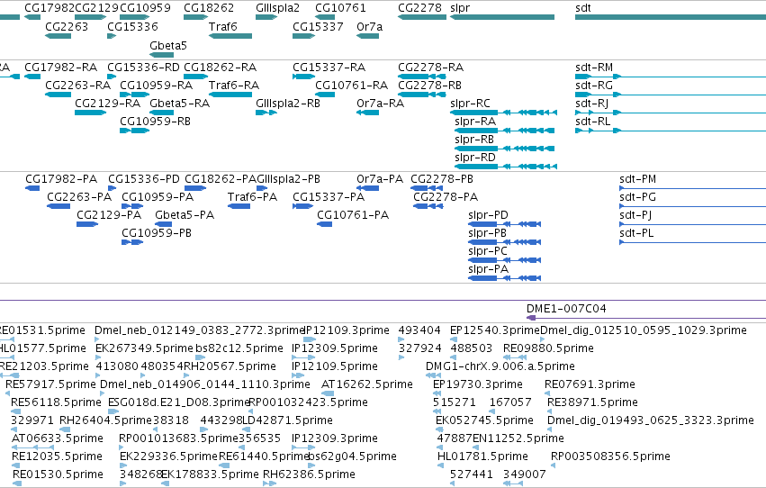Open transcript Traf6-RA
This screenshot has height=488, width=766.
point(234,85)
